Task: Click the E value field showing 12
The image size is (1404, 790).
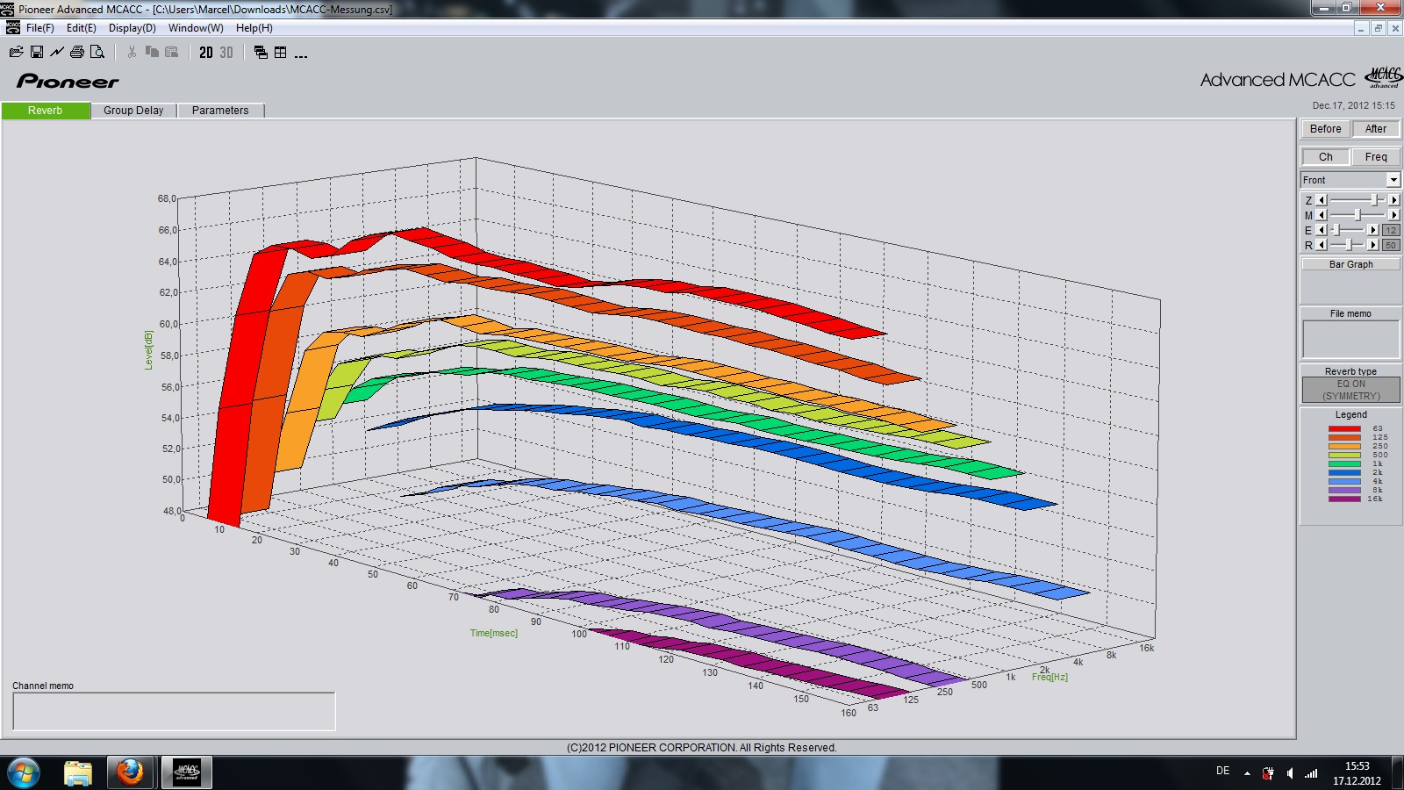Action: point(1391,230)
